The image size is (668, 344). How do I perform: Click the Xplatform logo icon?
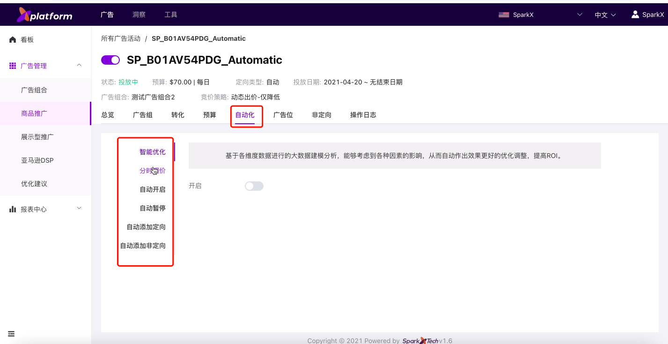pos(23,15)
